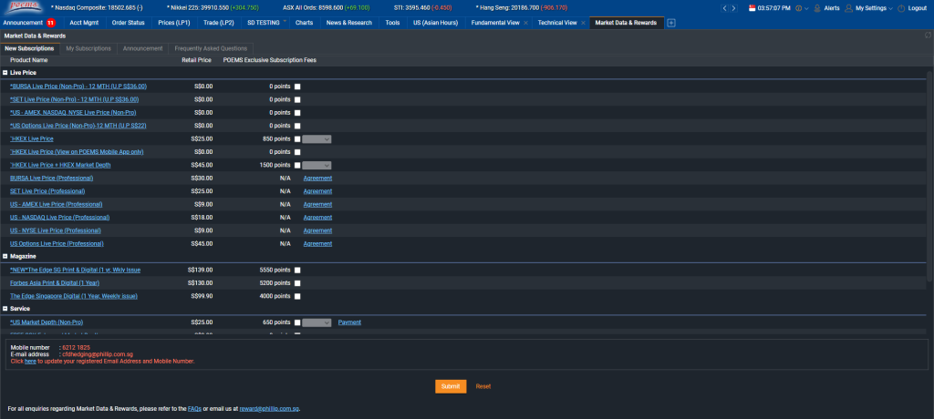Open the HKEX Live Price 850 points dropdown
This screenshot has height=419, width=934.
(317, 138)
